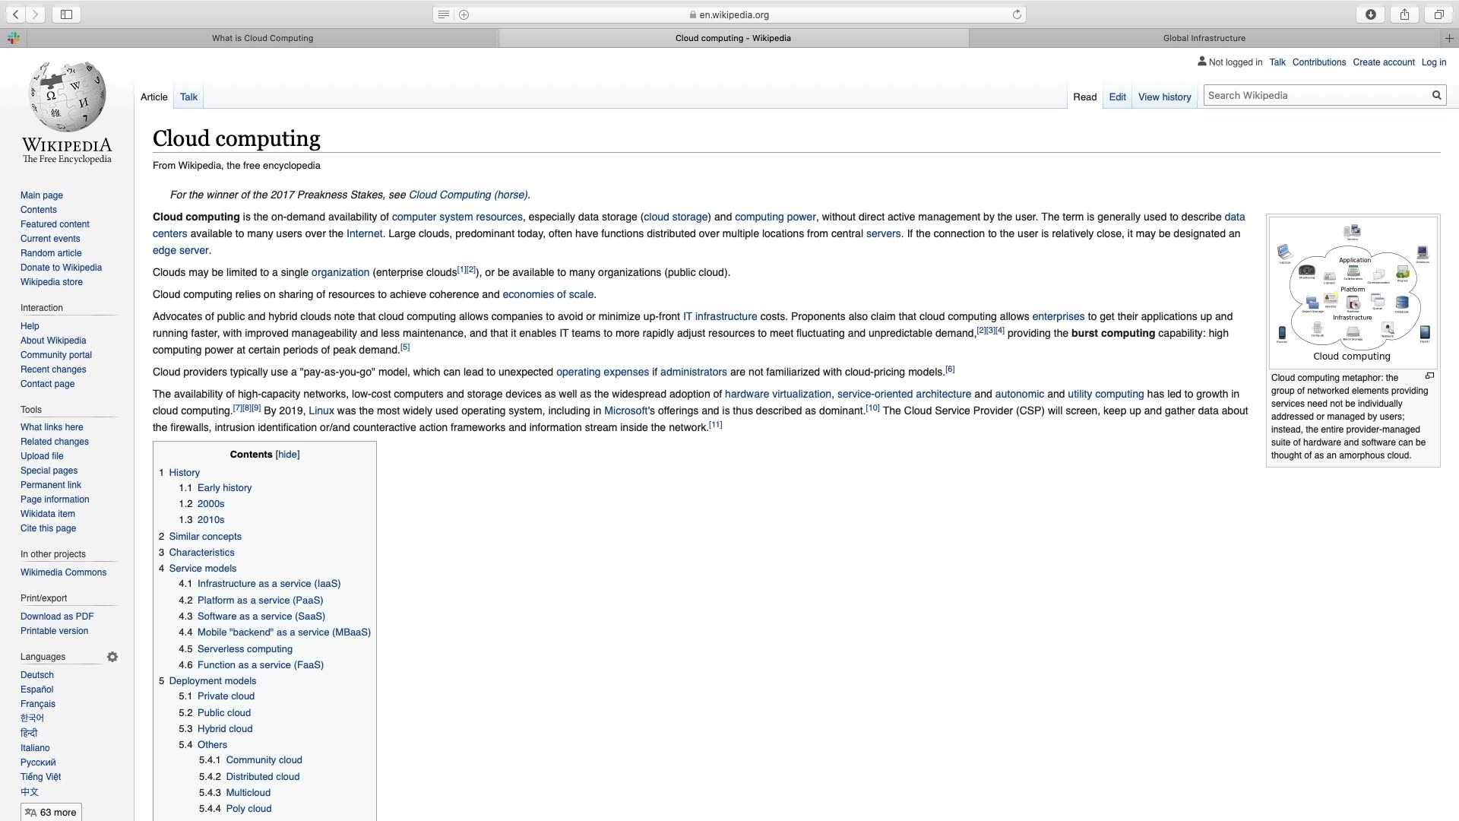1459x821 pixels.
Task: Enlarge the cloud computing image icon
Action: click(1429, 376)
